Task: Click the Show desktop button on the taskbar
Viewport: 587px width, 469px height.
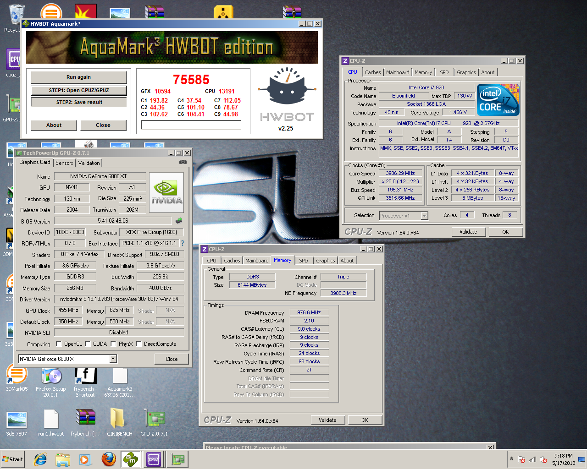Action: (x=581, y=459)
